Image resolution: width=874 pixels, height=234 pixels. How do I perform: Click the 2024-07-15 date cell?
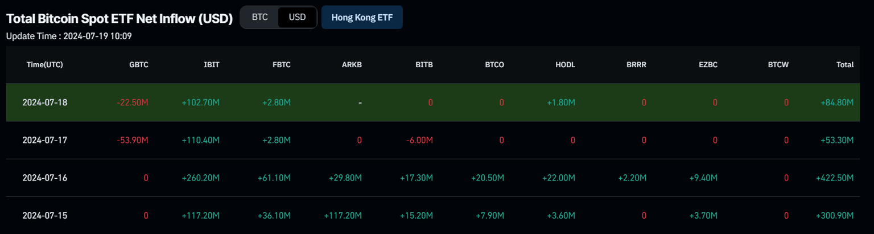pyautogui.click(x=45, y=215)
